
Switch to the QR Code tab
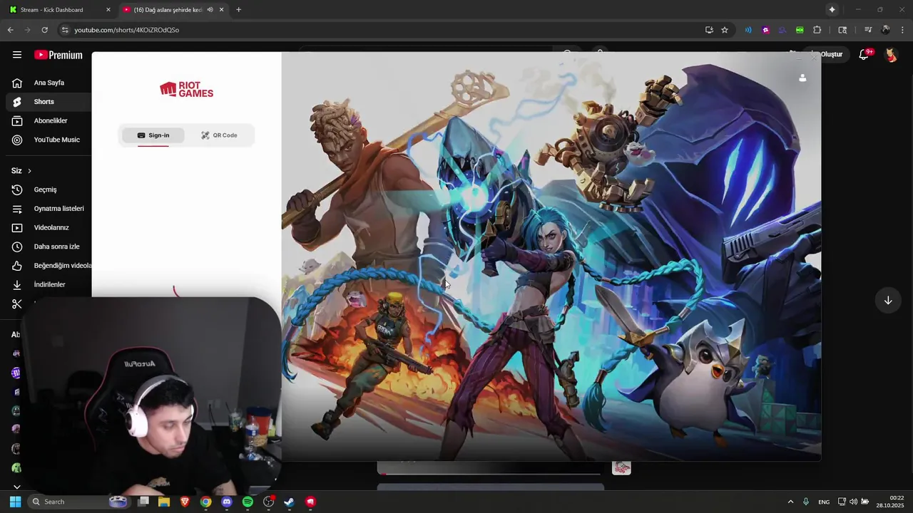(219, 135)
